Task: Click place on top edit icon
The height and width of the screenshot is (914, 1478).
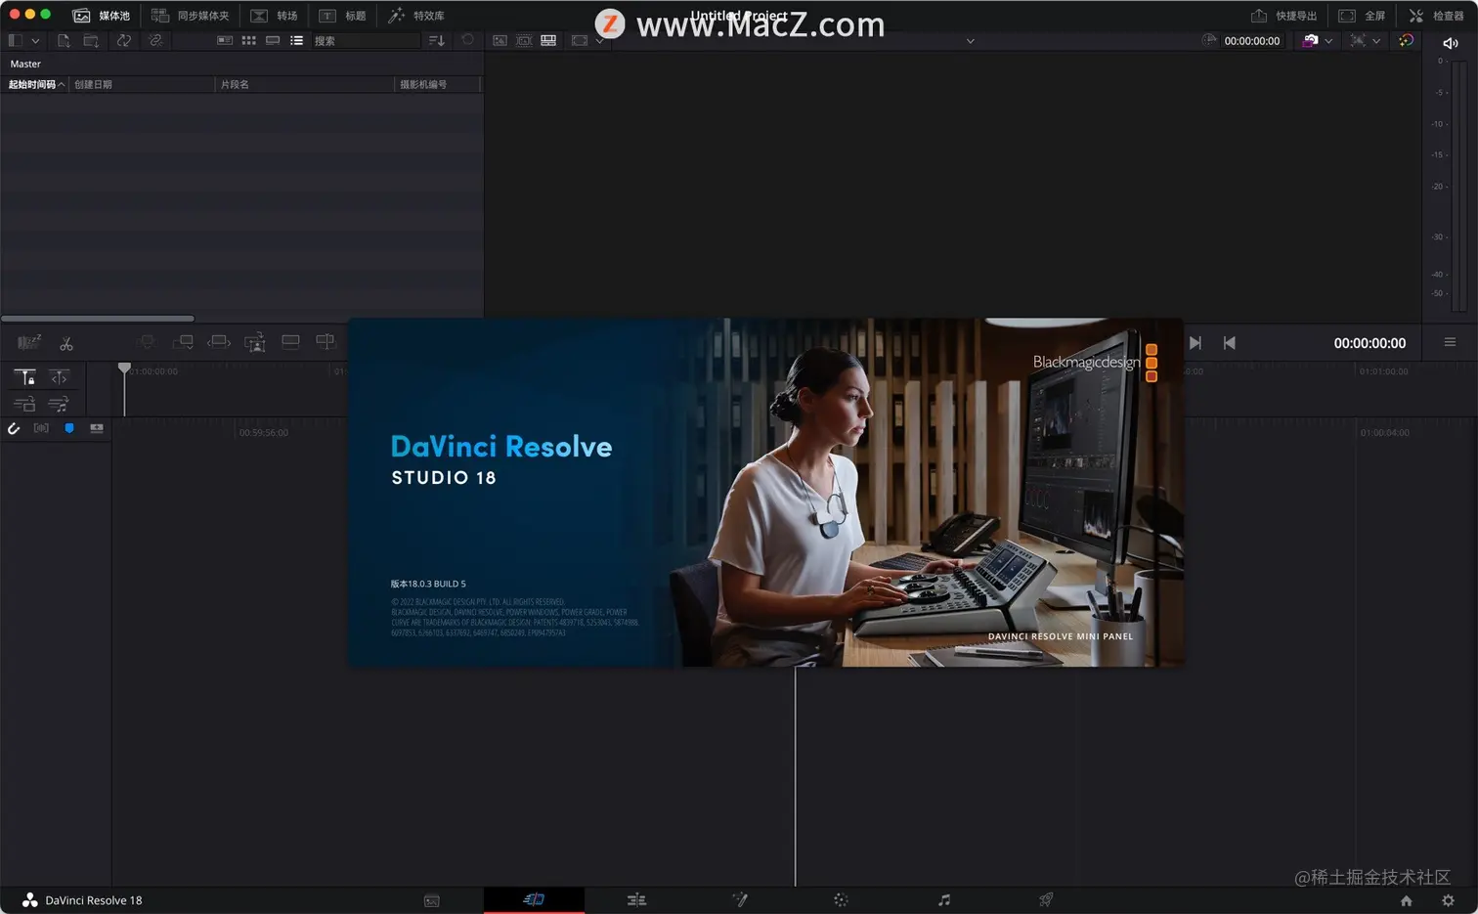Action: (290, 341)
